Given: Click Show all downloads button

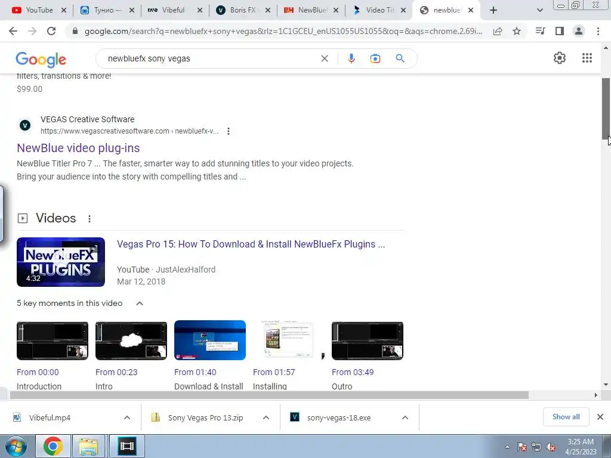Looking at the screenshot, I should [x=566, y=417].
